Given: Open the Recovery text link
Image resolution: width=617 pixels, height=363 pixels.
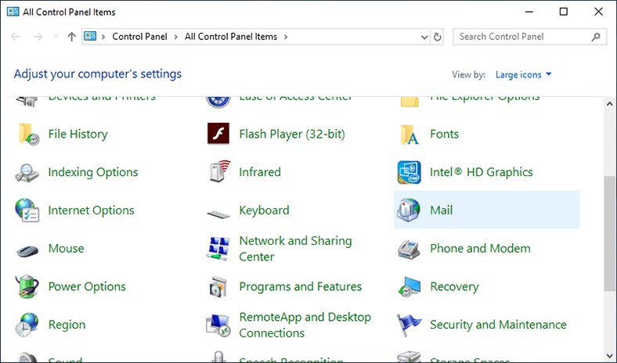Looking at the screenshot, I should pos(454,286).
